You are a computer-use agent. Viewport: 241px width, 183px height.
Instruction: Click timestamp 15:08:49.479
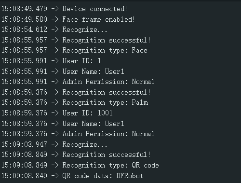(24, 9)
